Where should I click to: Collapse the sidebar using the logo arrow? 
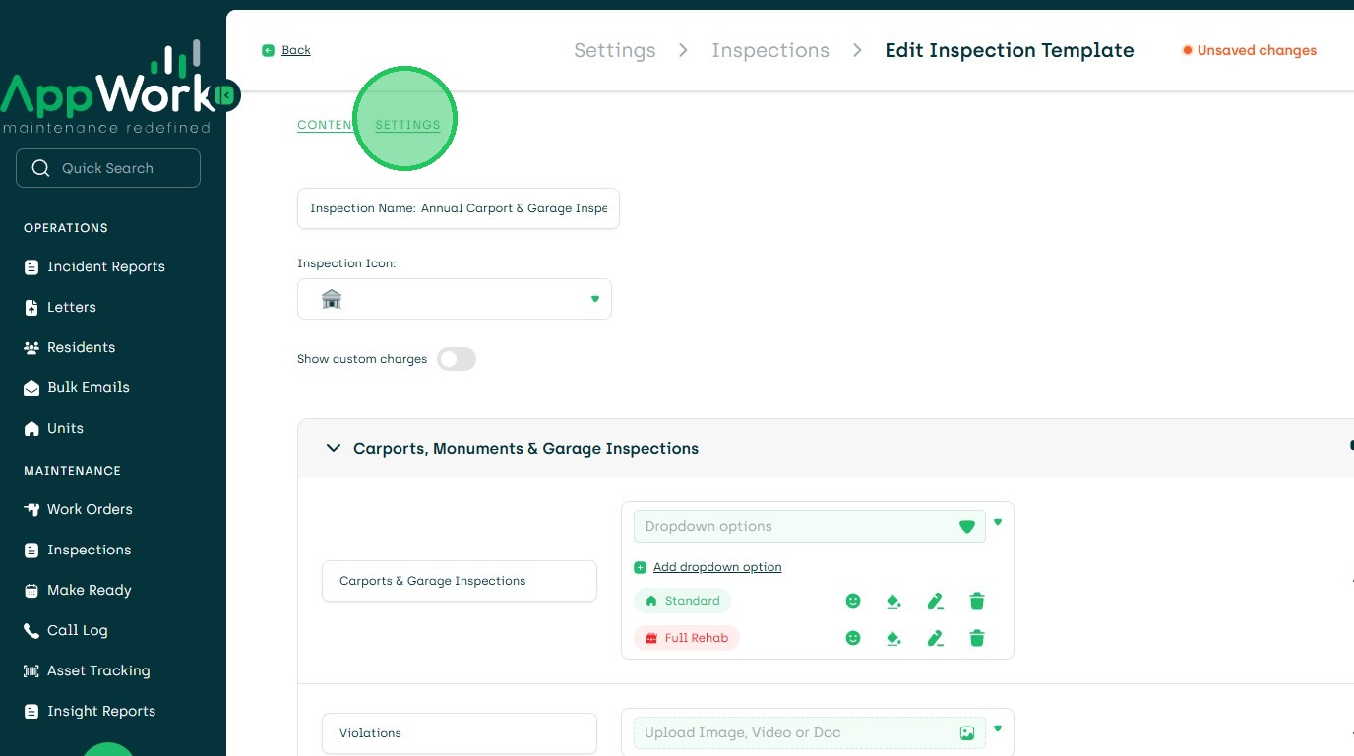pos(227,95)
